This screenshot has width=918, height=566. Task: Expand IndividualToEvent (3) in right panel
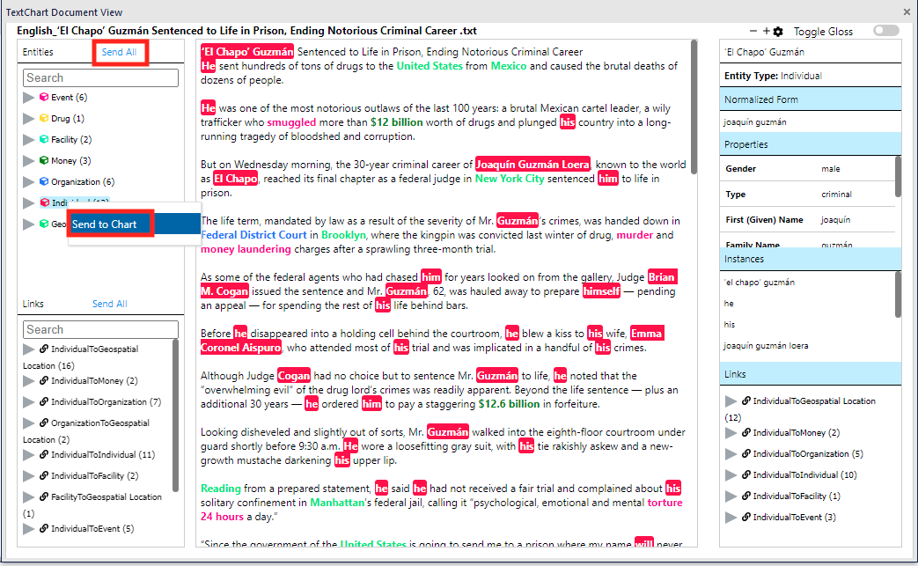731,518
